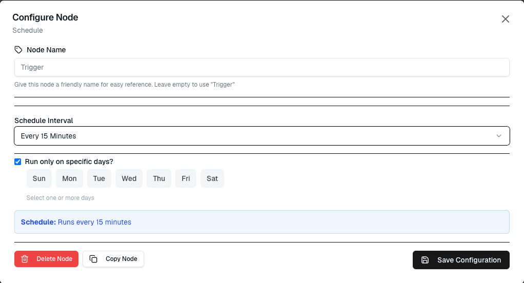
Task: Select Tue day toggle
Action: pyautogui.click(x=99, y=178)
